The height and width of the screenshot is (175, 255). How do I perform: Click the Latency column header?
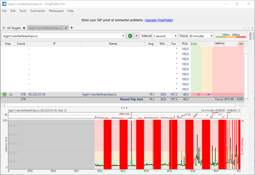tap(219, 43)
